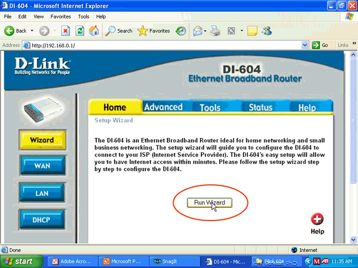This screenshot has width=358, height=268.
Task: Click the Back arrow icon
Action: [x=9, y=31]
